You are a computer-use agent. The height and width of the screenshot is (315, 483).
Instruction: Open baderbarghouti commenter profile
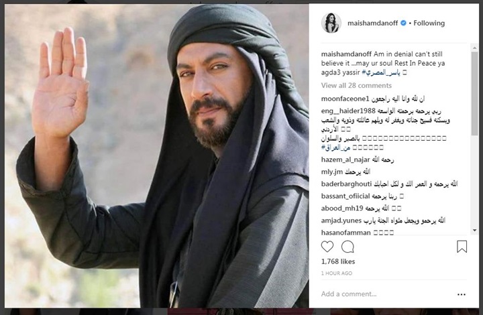(x=346, y=184)
